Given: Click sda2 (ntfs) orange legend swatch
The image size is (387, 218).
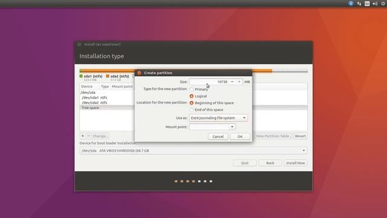Looking at the screenshot, I should [x=108, y=76].
